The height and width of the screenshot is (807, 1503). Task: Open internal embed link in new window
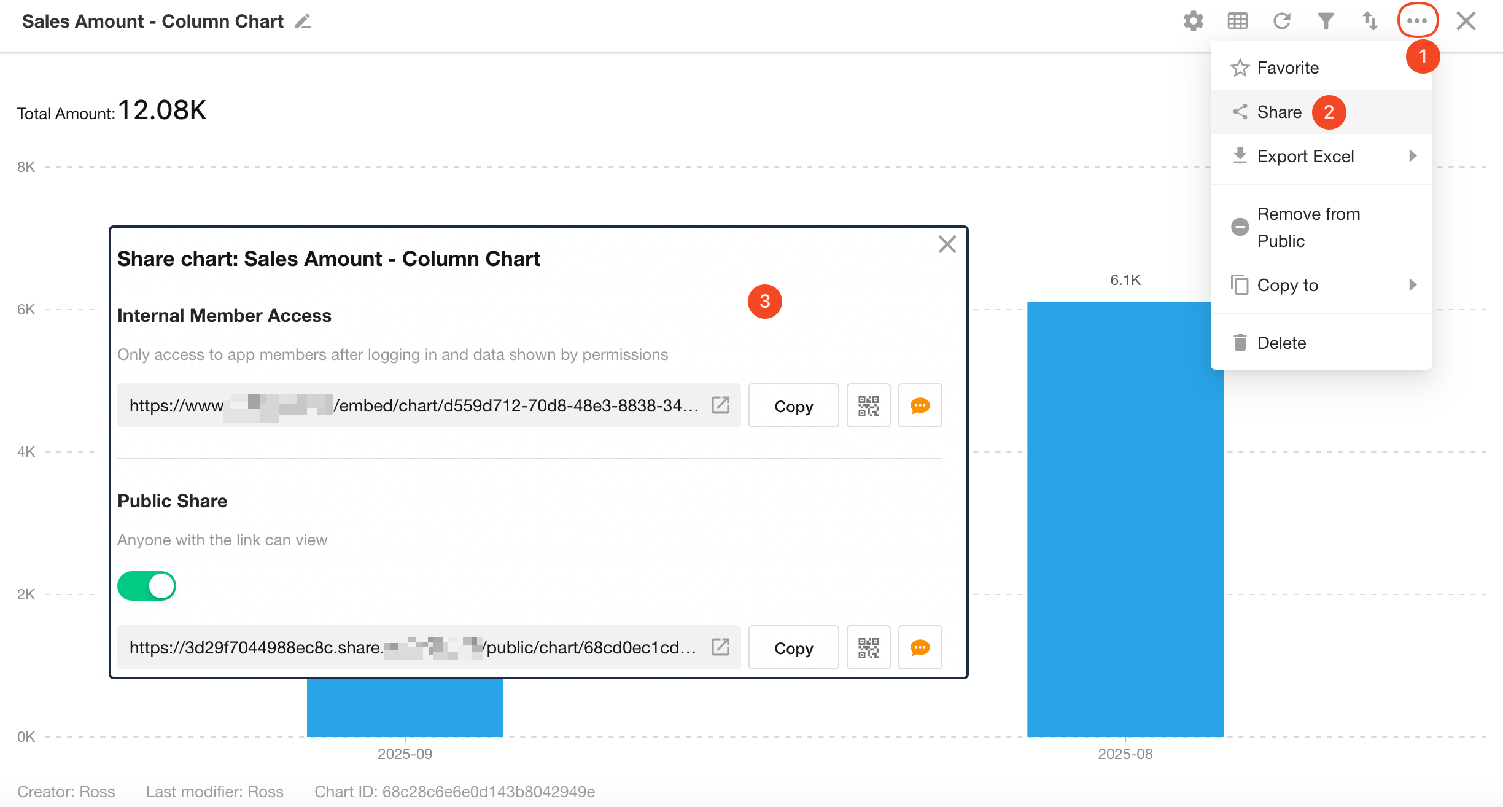click(x=720, y=405)
